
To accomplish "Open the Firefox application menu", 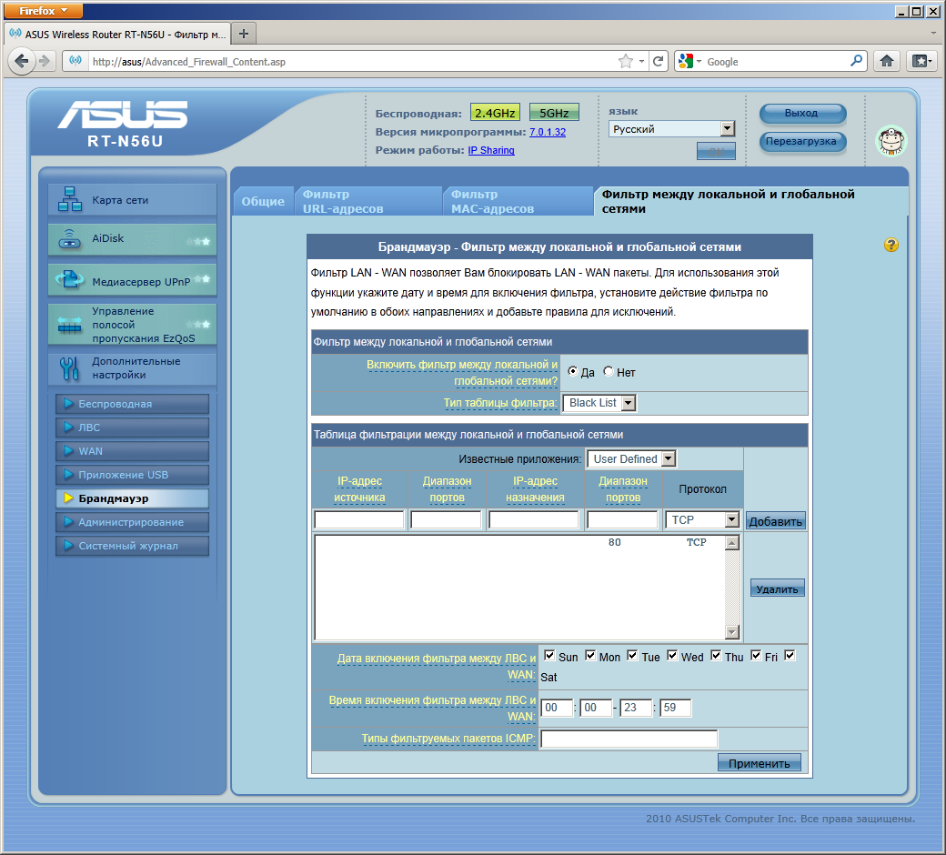I will coord(43,10).
